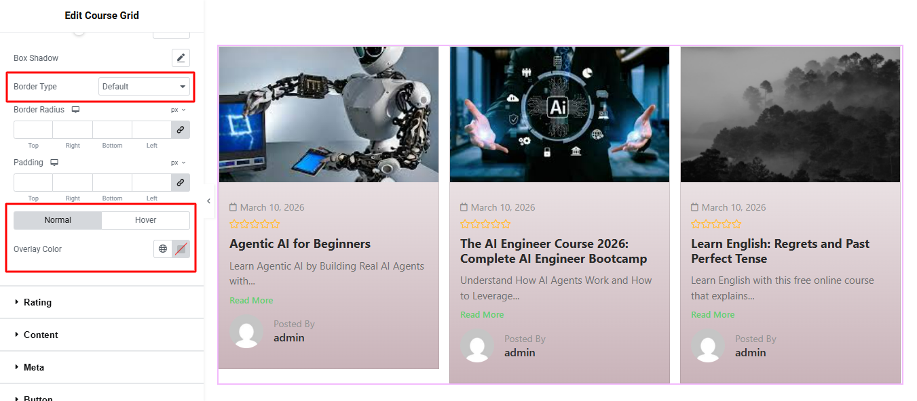The height and width of the screenshot is (401, 917).
Task: Expand the Meta section
Action: [34, 368]
